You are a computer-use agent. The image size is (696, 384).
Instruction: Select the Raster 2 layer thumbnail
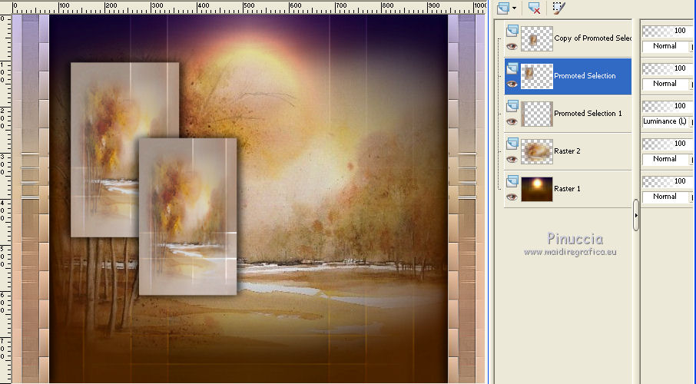[537, 152]
